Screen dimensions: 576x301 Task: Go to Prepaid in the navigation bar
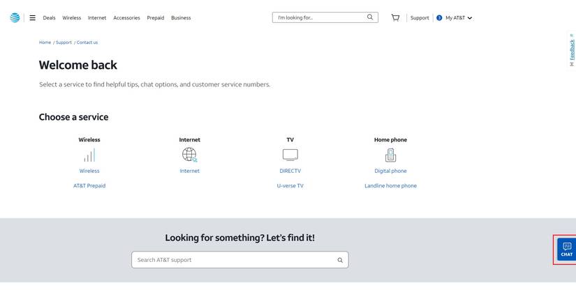coord(156,17)
